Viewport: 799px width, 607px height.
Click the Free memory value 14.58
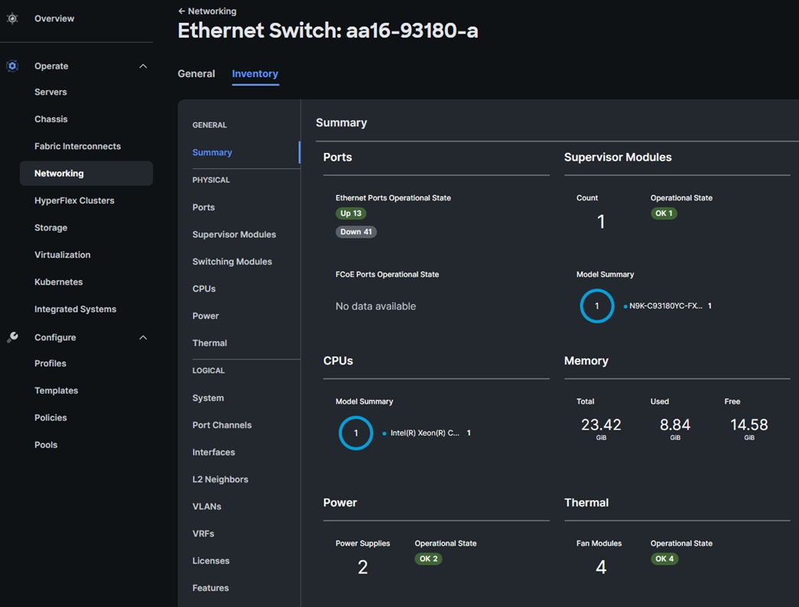(749, 424)
